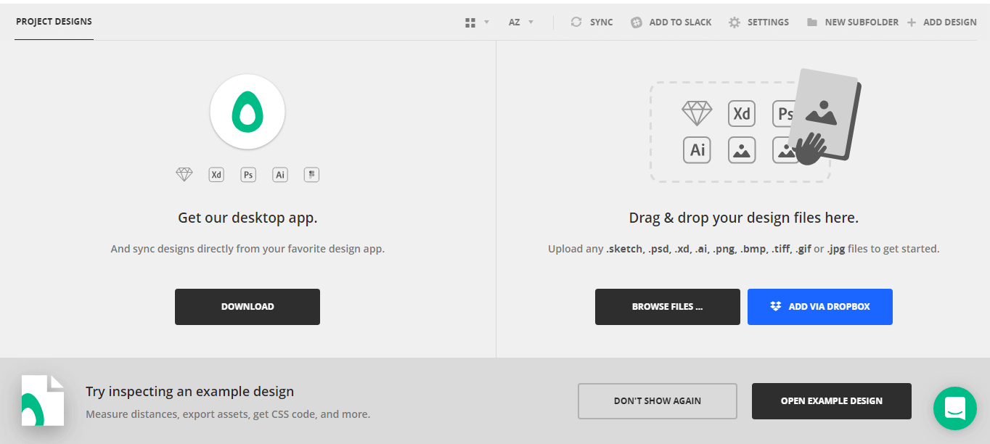This screenshot has width=990, height=444.
Task: Click Add via Dropbox button
Action: point(819,307)
